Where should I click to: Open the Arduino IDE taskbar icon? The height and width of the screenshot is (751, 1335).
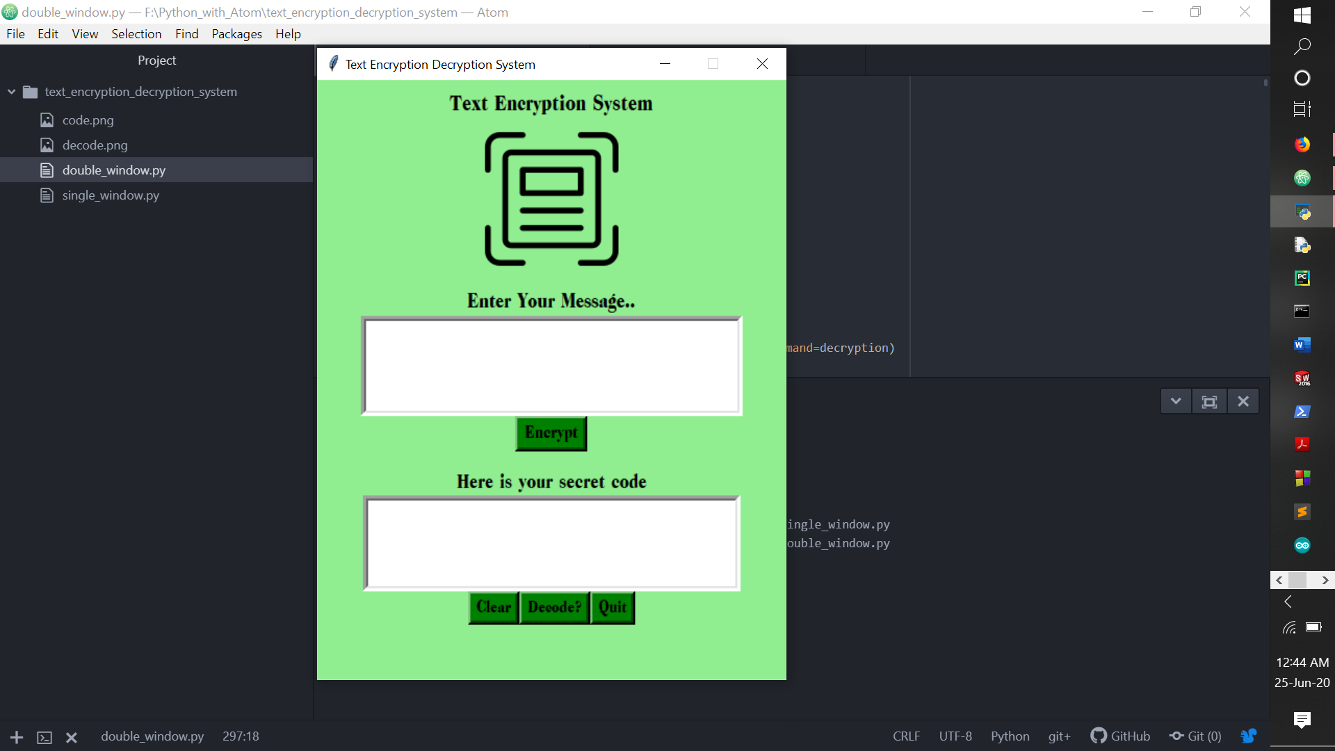(1302, 545)
